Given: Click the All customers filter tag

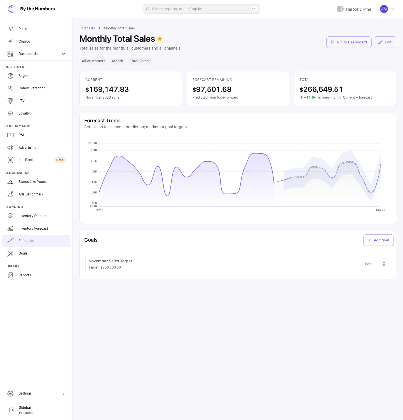Looking at the screenshot, I should point(93,61).
